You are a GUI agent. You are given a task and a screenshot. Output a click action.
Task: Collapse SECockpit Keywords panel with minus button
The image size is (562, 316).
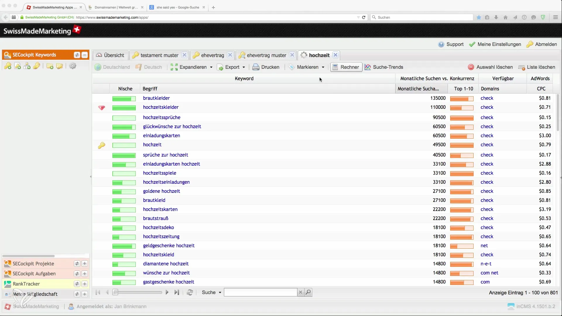85,55
